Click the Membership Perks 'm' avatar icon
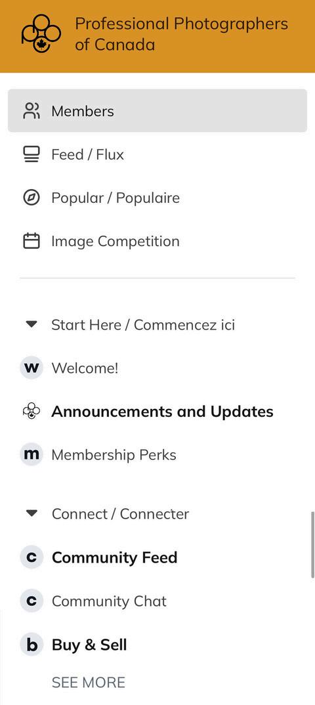Screen dimensions: 315x705 [x=31, y=454]
